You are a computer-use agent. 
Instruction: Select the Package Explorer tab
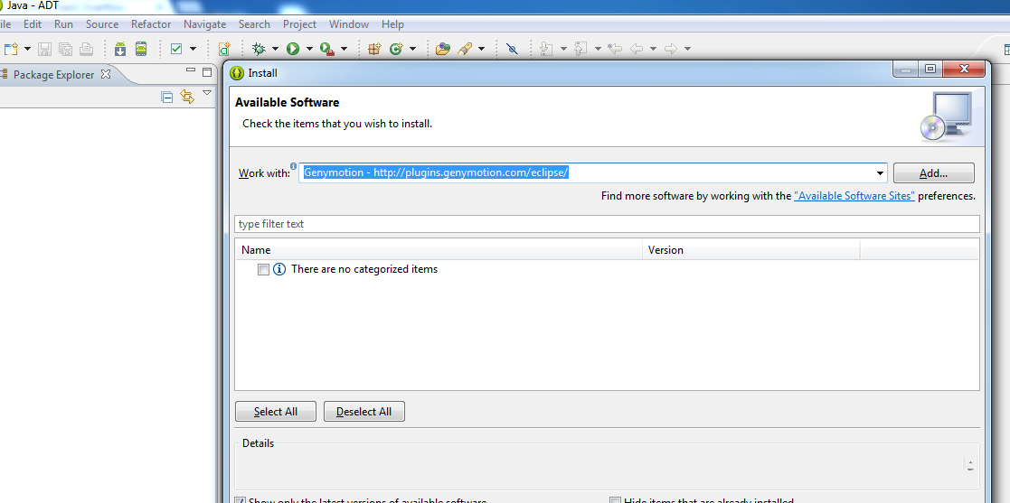[x=53, y=75]
